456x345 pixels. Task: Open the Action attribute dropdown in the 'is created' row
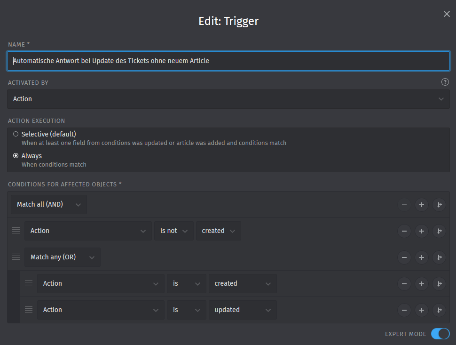coord(101,283)
